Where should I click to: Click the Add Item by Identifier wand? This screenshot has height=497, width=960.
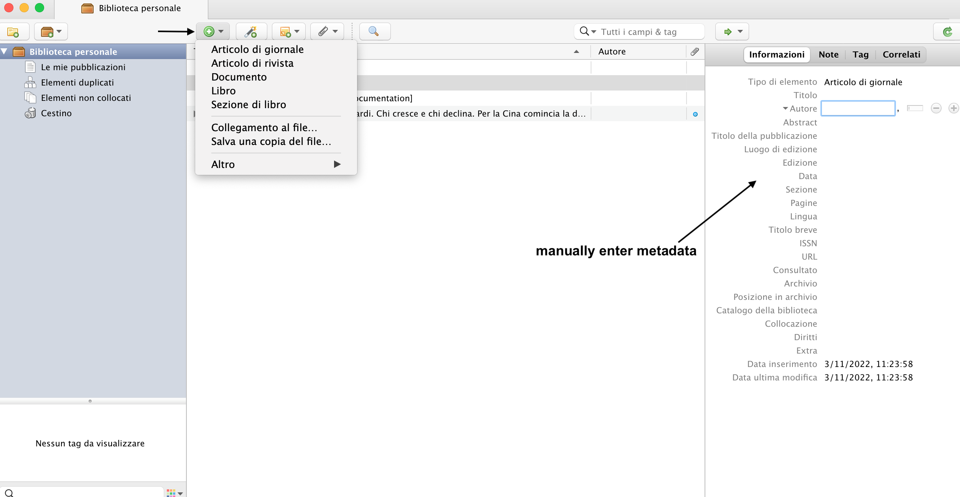(x=251, y=32)
